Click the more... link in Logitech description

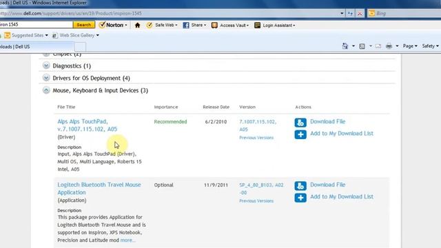pos(127,240)
